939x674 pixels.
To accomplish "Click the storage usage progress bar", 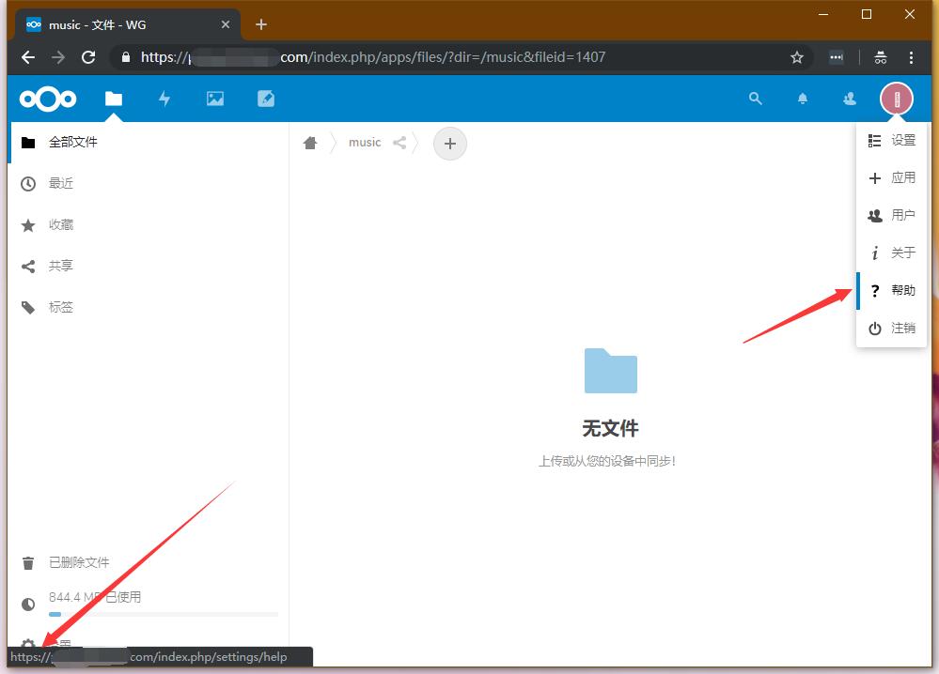I will tap(164, 614).
